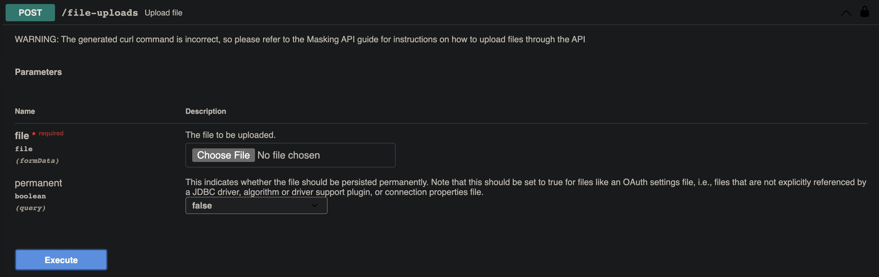Click the authorization lock icon
879x277 pixels.
[864, 12]
